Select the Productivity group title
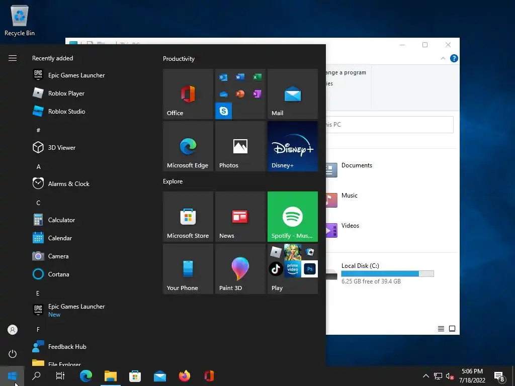The image size is (515, 386). click(179, 59)
